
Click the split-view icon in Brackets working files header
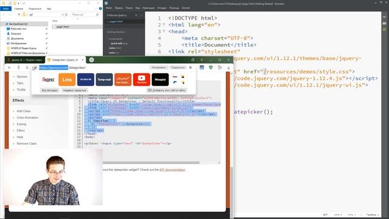click(142, 15)
